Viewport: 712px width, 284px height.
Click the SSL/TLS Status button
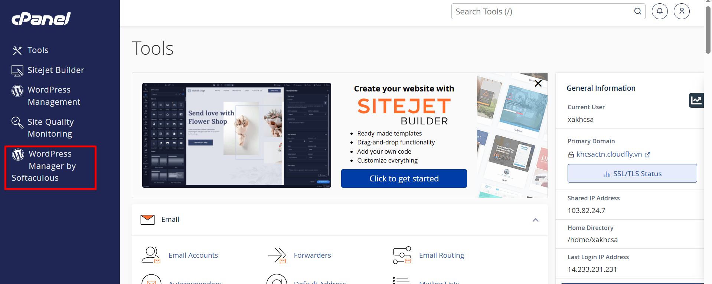(x=632, y=173)
